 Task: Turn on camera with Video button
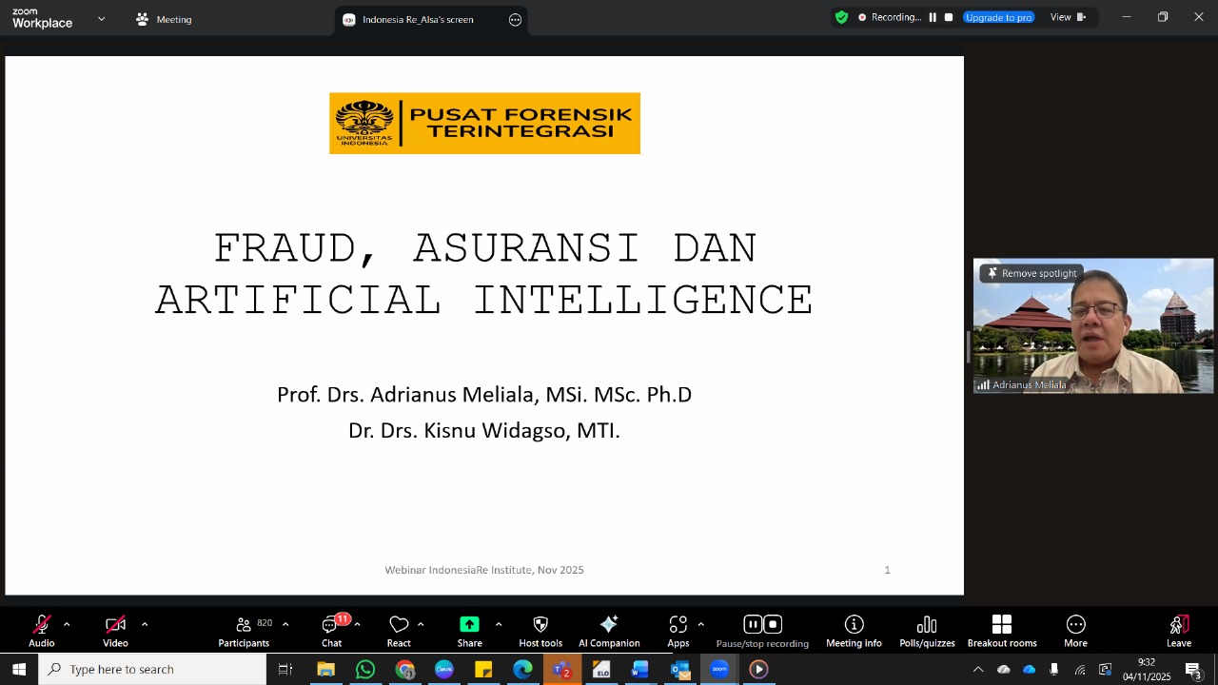click(115, 630)
